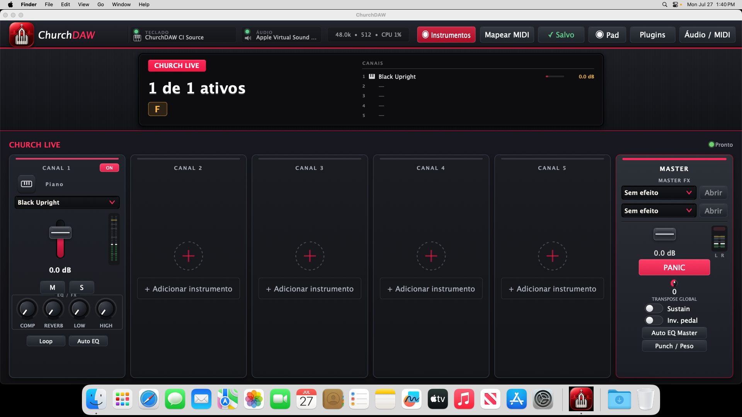
Task: Open App Store from the Dock
Action: 517,399
